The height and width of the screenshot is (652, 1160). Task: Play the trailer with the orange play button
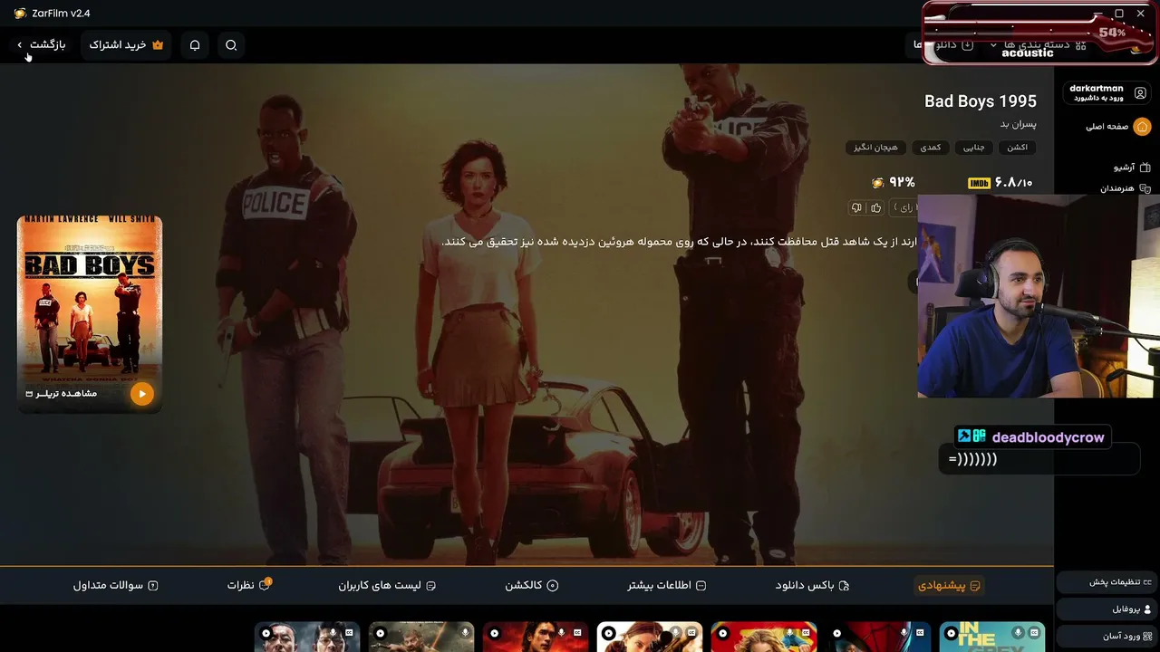(x=141, y=393)
